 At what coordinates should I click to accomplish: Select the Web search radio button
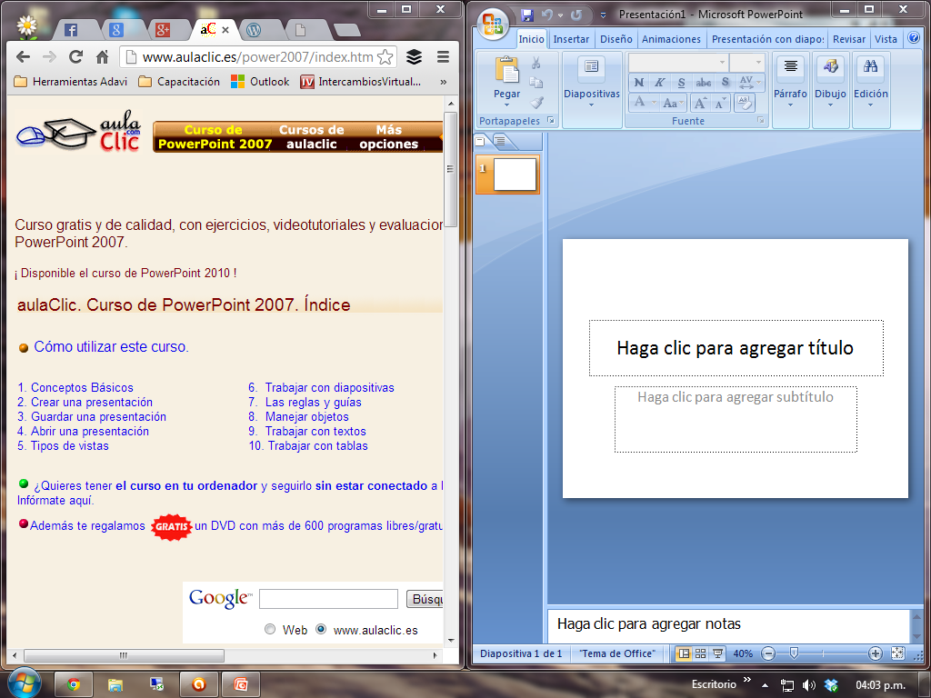click(270, 629)
